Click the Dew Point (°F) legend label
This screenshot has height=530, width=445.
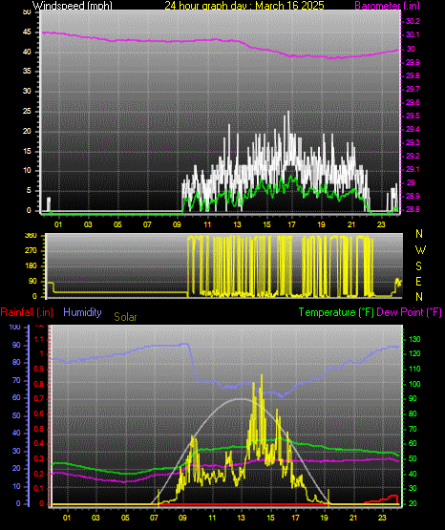point(409,312)
